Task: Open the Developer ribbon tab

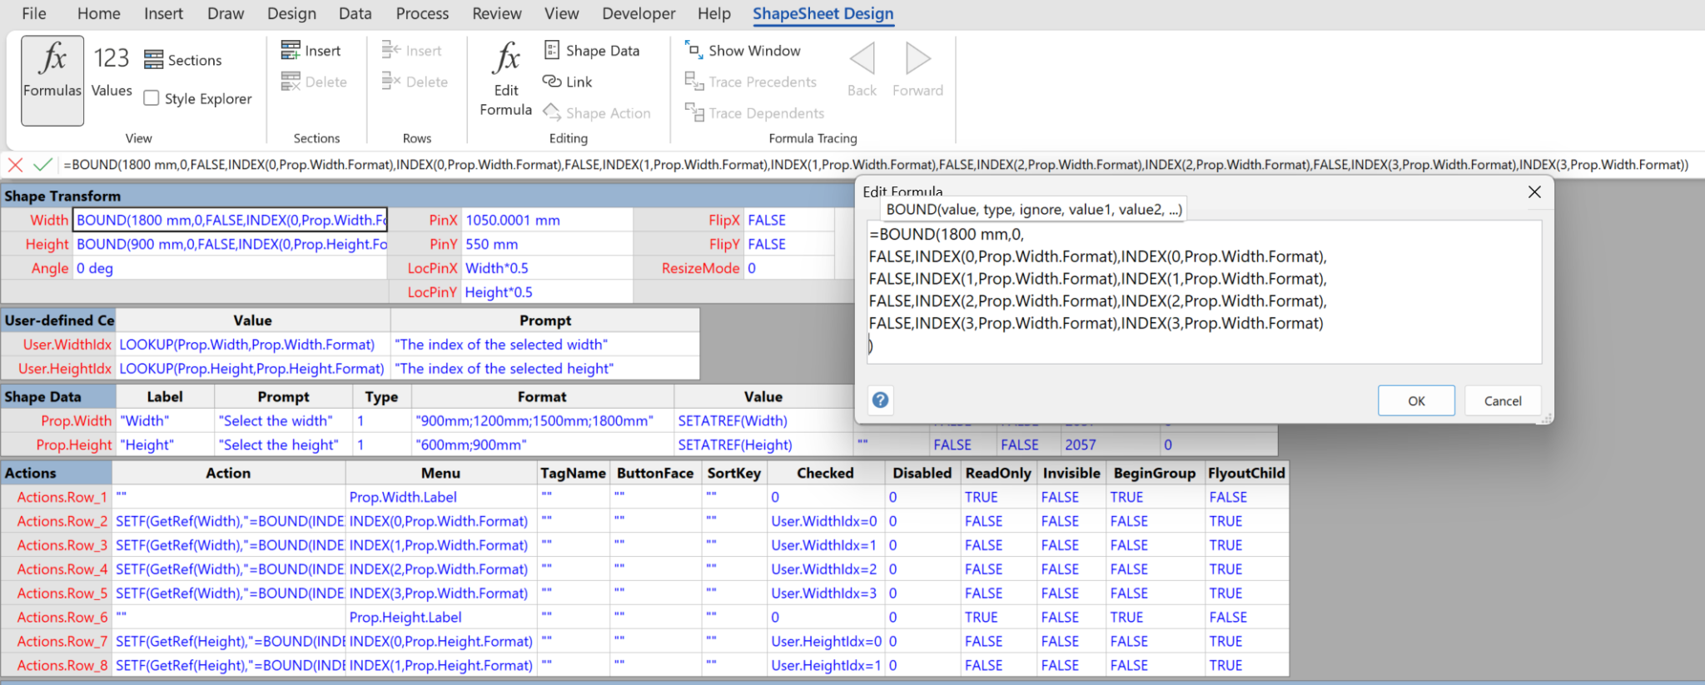Action: pos(639,14)
